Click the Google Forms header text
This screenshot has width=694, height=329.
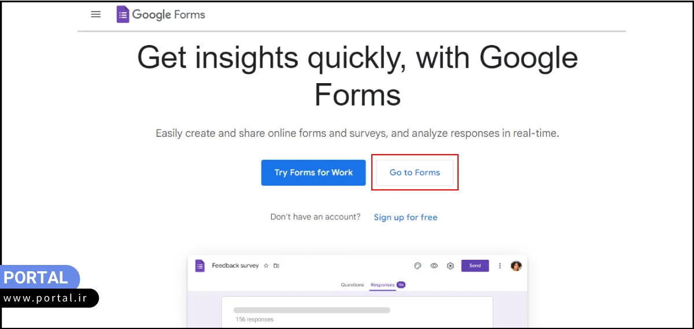168,14
